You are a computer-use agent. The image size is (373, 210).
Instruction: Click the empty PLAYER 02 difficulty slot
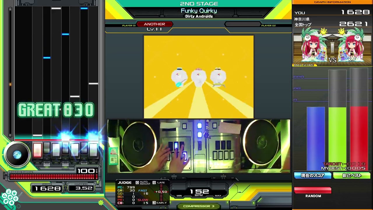[x=242, y=24]
